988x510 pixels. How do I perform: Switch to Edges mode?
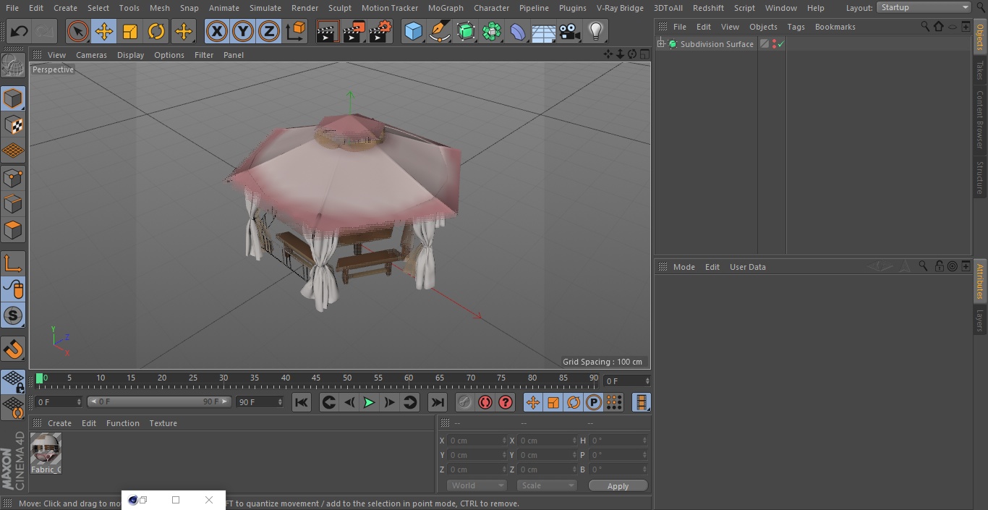click(13, 204)
